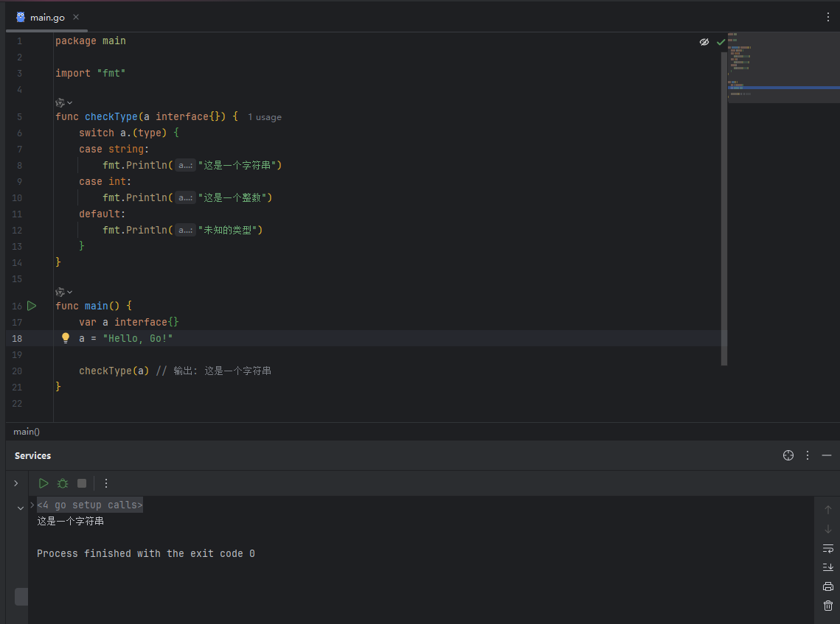Click parameter hint on line 8 Println

click(x=185, y=165)
